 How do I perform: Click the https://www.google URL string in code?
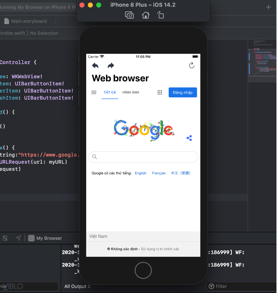tap(49, 155)
